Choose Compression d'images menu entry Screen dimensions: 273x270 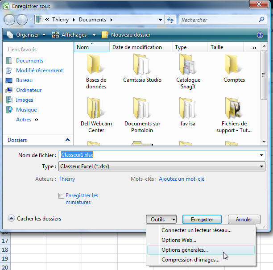[x=201, y=260]
